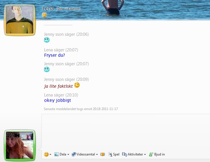Image resolution: width=210 pixels, height=162 pixels.
Task: Click the Videosamtal label
Action: tap(86, 154)
